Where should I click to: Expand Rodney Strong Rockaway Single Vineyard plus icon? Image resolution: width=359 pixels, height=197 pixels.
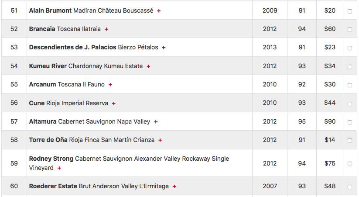[59, 168]
